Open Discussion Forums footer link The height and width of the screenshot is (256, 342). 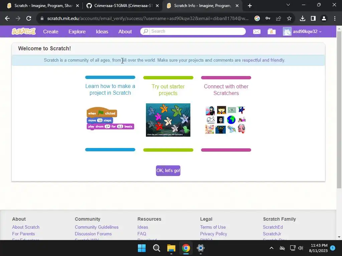coord(93,234)
